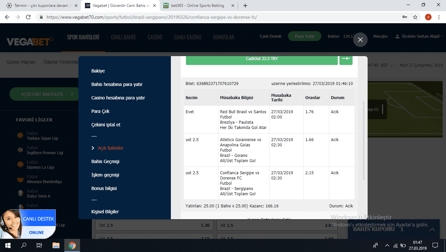The width and height of the screenshot is (446, 252).
Task: Open CANLI CASINO menu item
Action: 188,37
